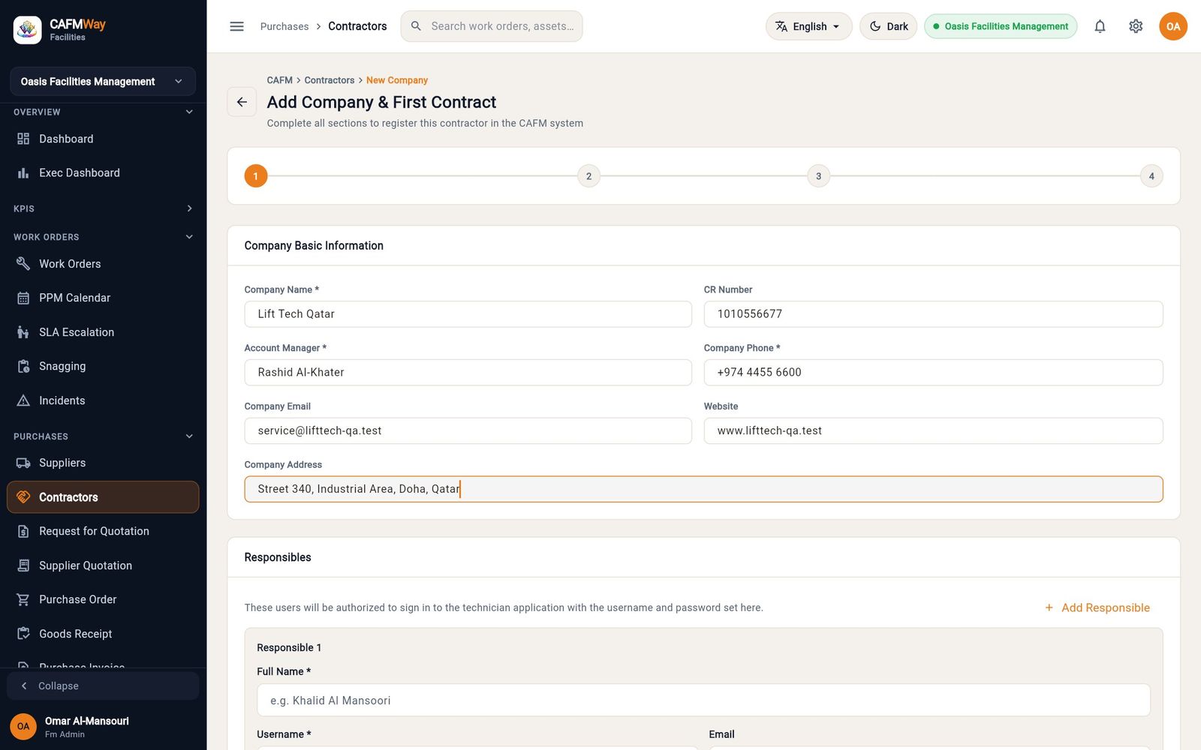This screenshot has width=1201, height=750.
Task: Go to step 3 of the wizard
Action: click(x=818, y=176)
